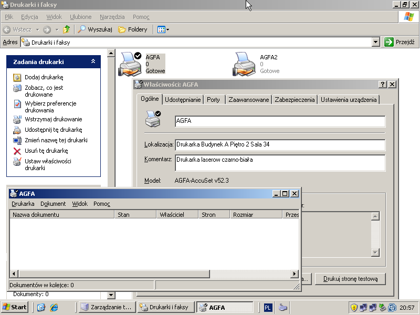Click the AGFA queue horizontal scrollbar right arrow
The image size is (420, 315).
(x=294, y=274)
